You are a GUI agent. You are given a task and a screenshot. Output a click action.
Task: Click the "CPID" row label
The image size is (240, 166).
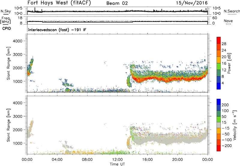pos(7,28)
